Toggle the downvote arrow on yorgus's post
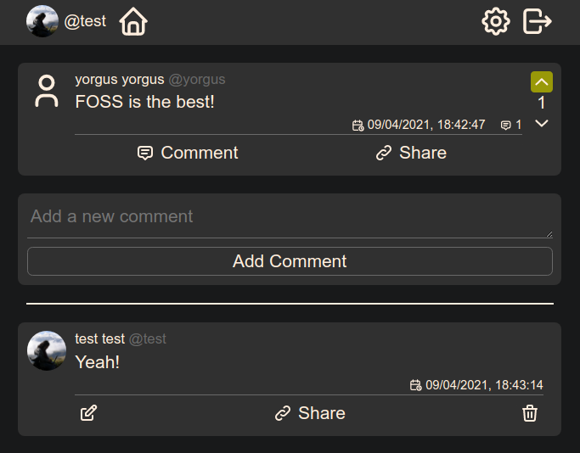The width and height of the screenshot is (580, 453). [542, 124]
